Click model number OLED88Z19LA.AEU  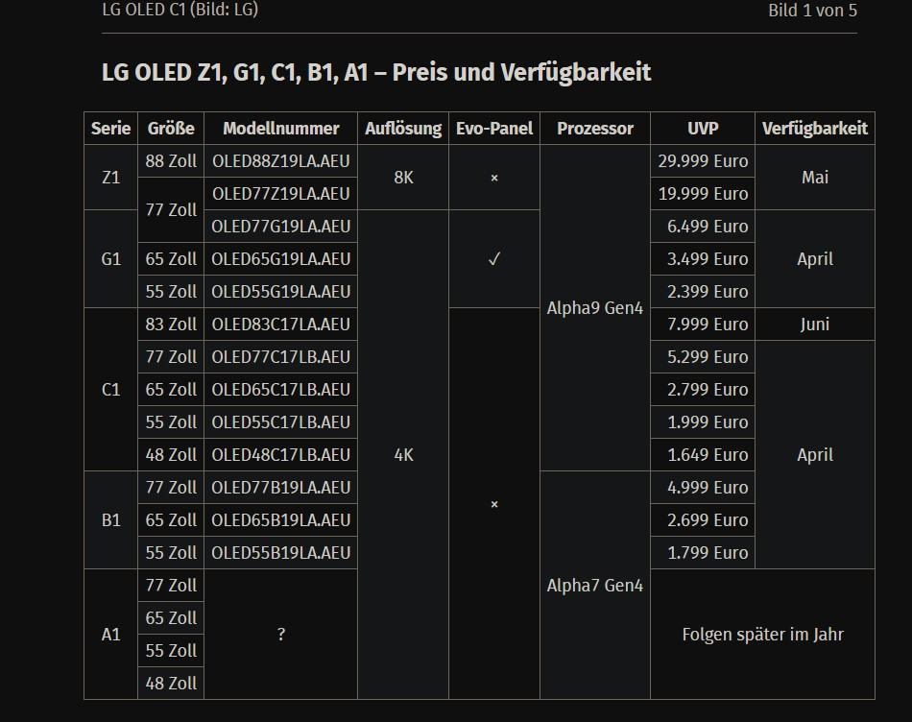[x=281, y=161]
